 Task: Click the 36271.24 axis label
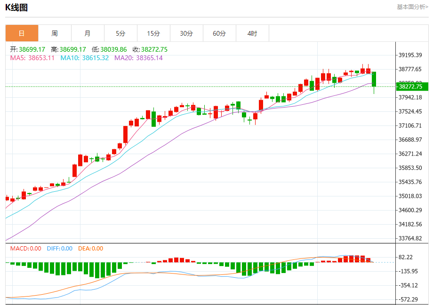pos(410,154)
